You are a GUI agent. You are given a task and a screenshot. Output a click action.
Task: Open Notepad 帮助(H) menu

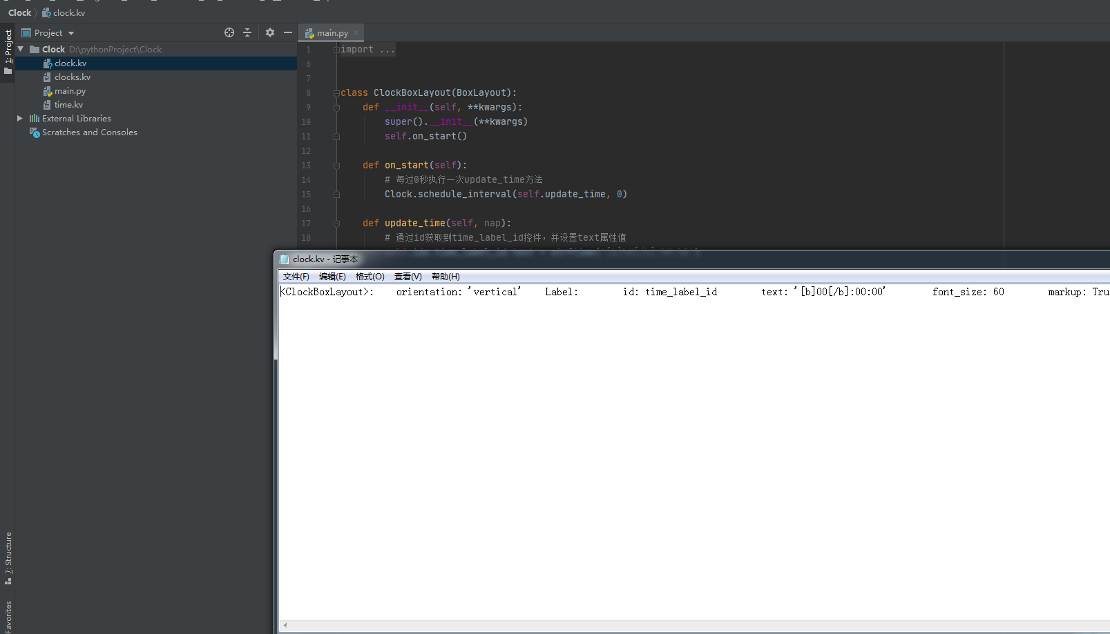446,277
